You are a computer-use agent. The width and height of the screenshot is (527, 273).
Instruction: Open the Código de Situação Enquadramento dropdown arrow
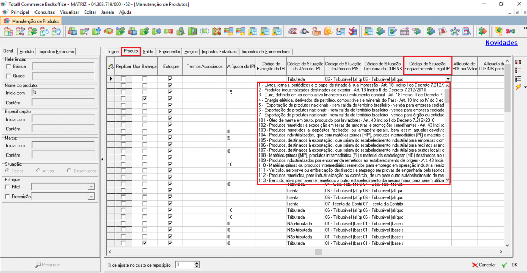tap(448, 79)
